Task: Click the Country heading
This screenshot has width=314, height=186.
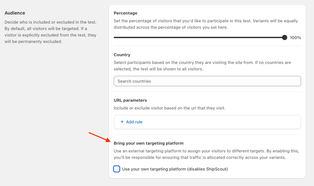Action: 122,55
